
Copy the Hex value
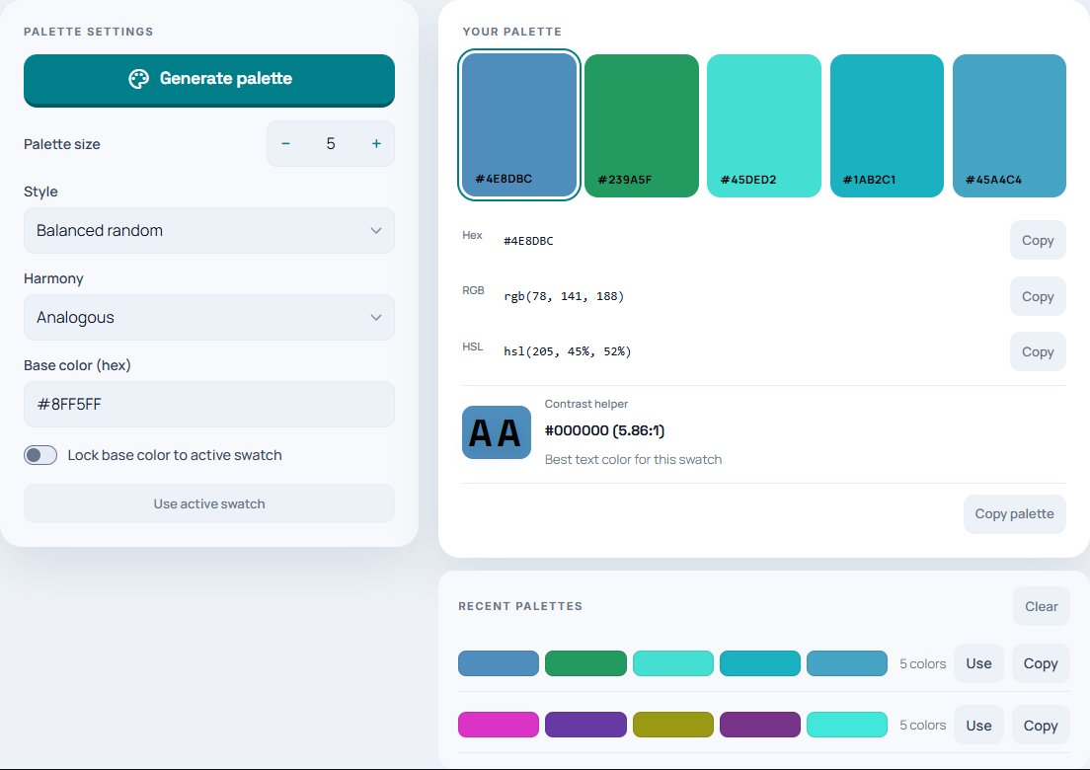pyautogui.click(x=1038, y=241)
